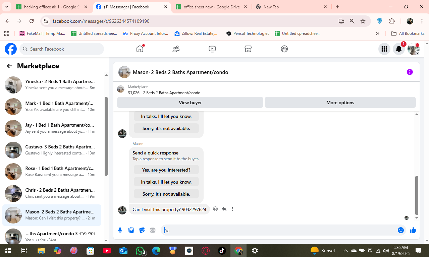429x257 pixels.
Task: Open WhatsApp from the taskbar
Action: tap(140, 251)
